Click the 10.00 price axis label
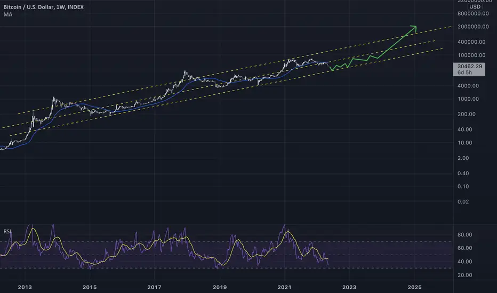 (465, 143)
